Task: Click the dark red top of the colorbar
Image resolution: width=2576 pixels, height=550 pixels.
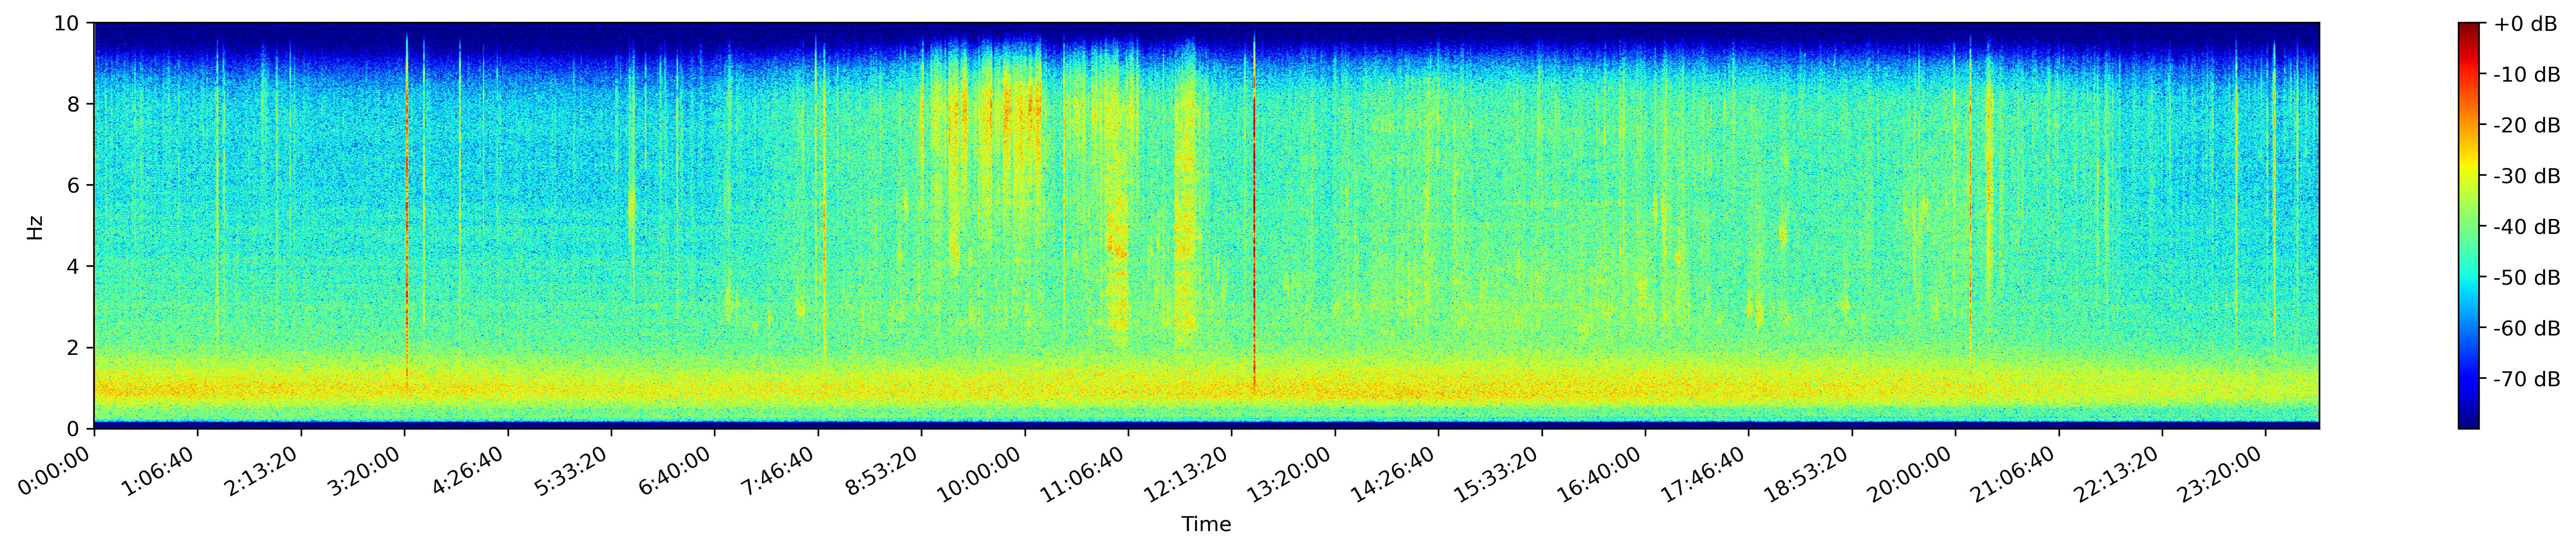Action: point(2469,30)
